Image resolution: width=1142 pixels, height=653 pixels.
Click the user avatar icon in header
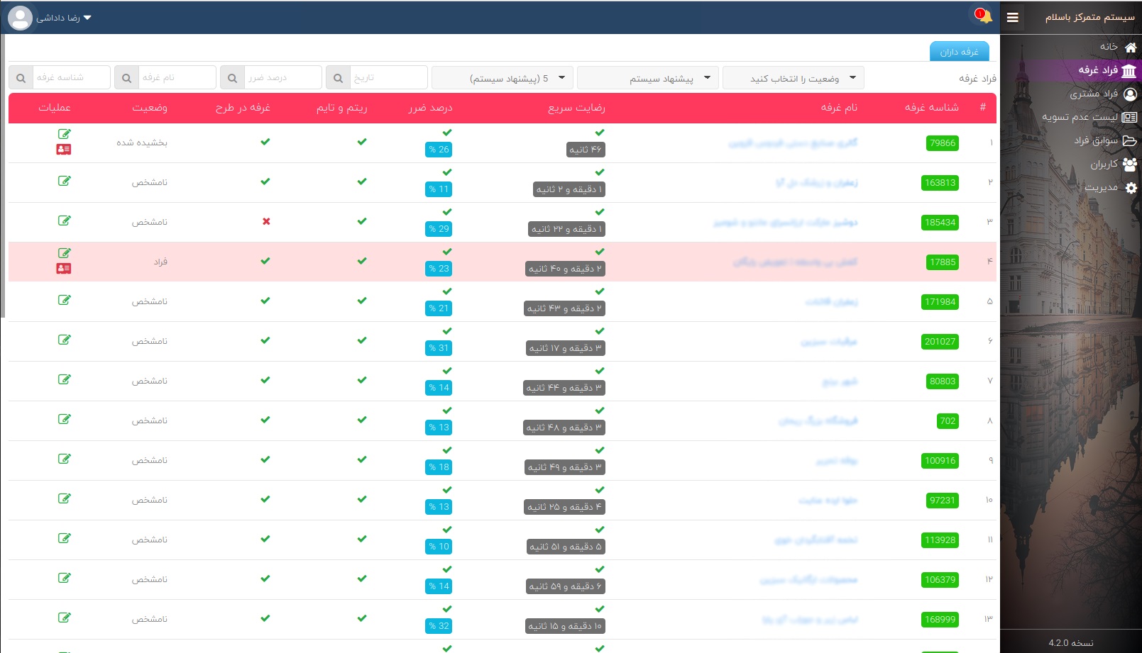coord(20,18)
